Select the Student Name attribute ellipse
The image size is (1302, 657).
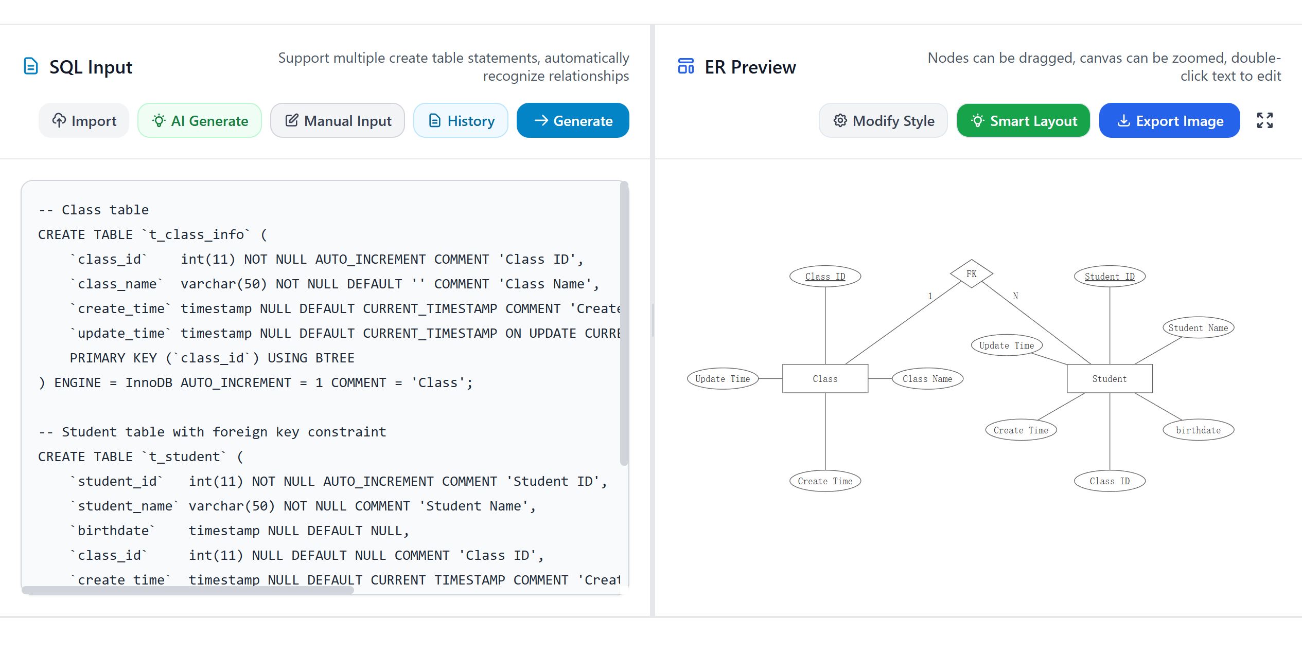[x=1198, y=327]
